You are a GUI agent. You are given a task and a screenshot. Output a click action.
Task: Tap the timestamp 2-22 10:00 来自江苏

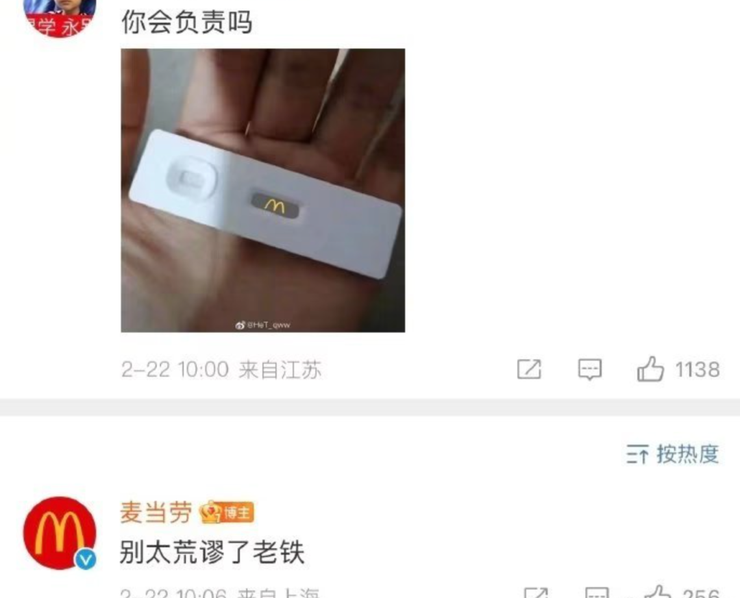click(x=221, y=370)
